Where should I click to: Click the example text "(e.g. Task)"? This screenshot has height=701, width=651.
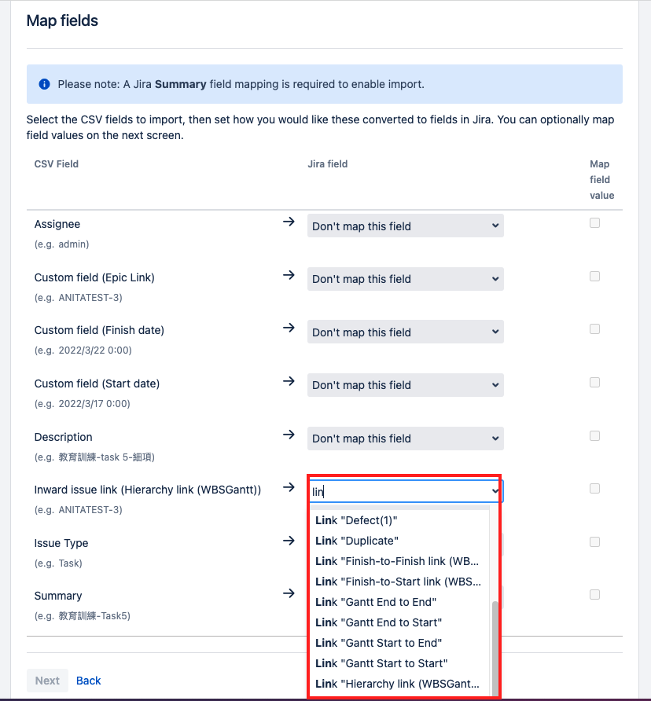click(x=58, y=563)
